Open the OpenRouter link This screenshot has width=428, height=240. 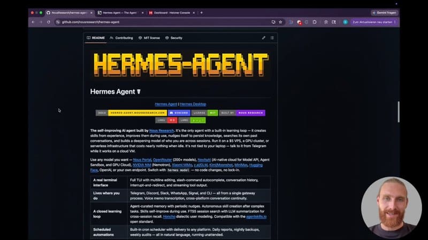coord(163,159)
